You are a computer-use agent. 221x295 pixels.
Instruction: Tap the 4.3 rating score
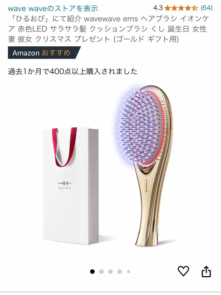pyautogui.click(x=158, y=8)
